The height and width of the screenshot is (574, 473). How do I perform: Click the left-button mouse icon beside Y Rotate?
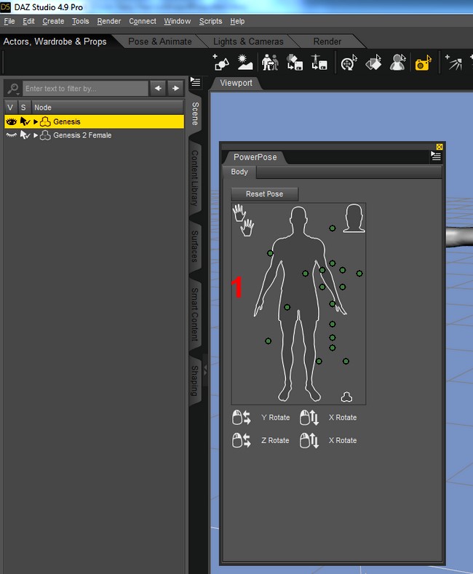[242, 418]
